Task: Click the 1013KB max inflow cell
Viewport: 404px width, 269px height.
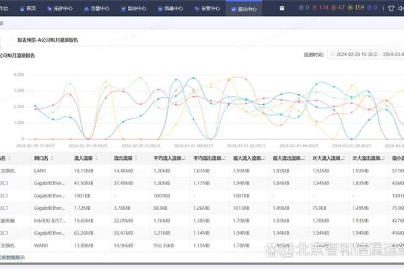Action: point(241,208)
